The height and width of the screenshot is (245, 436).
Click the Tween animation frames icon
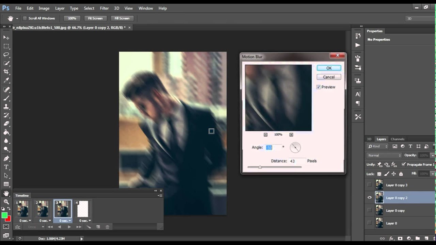coord(89,227)
